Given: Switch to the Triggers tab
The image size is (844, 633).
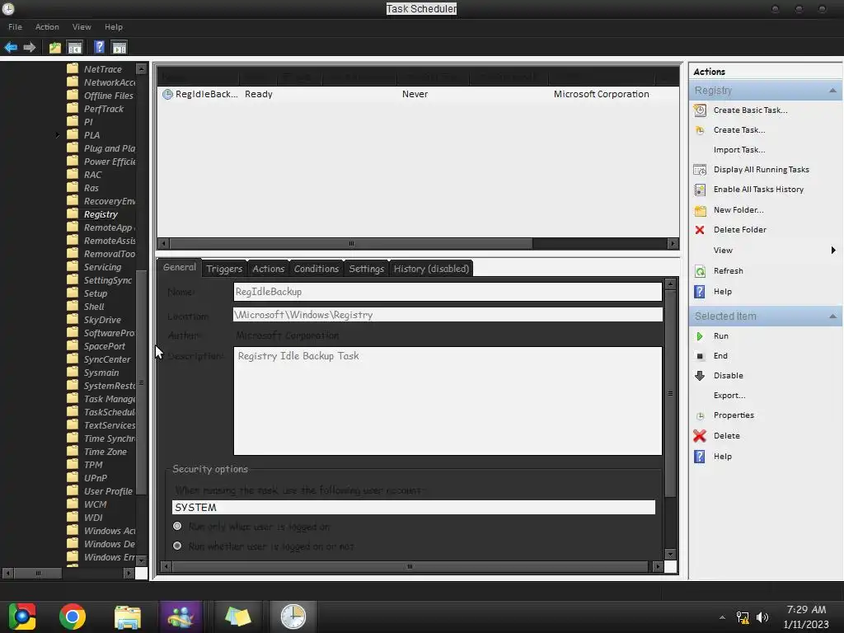Looking at the screenshot, I should [224, 269].
